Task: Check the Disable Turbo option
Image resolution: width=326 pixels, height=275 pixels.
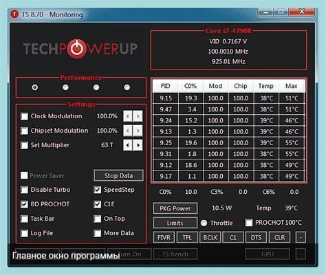Action: pos(24,190)
